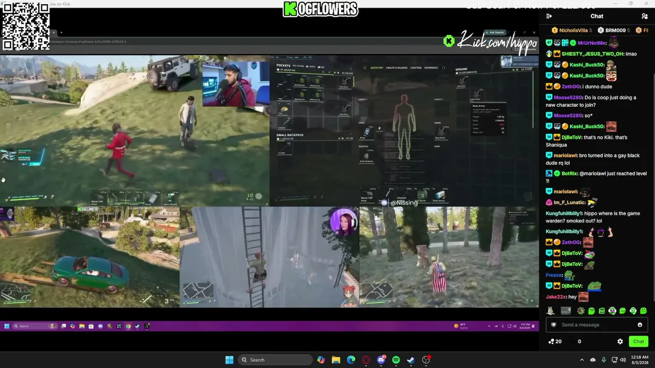This screenshot has height=368, width=655.
Task: Click the stream panel showing the ladder climb
Action: (x=269, y=257)
